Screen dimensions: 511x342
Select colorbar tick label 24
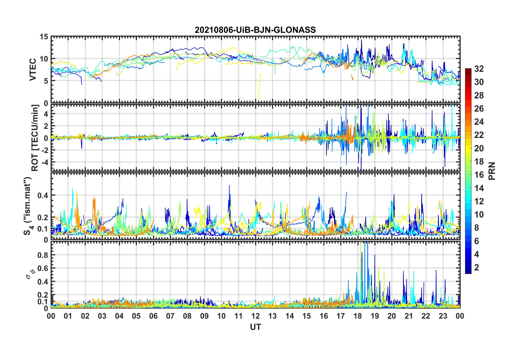[x=479, y=122]
